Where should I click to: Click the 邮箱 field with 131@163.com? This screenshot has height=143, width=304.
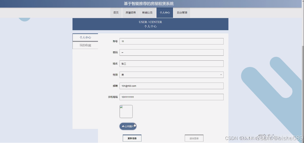coord(171,86)
